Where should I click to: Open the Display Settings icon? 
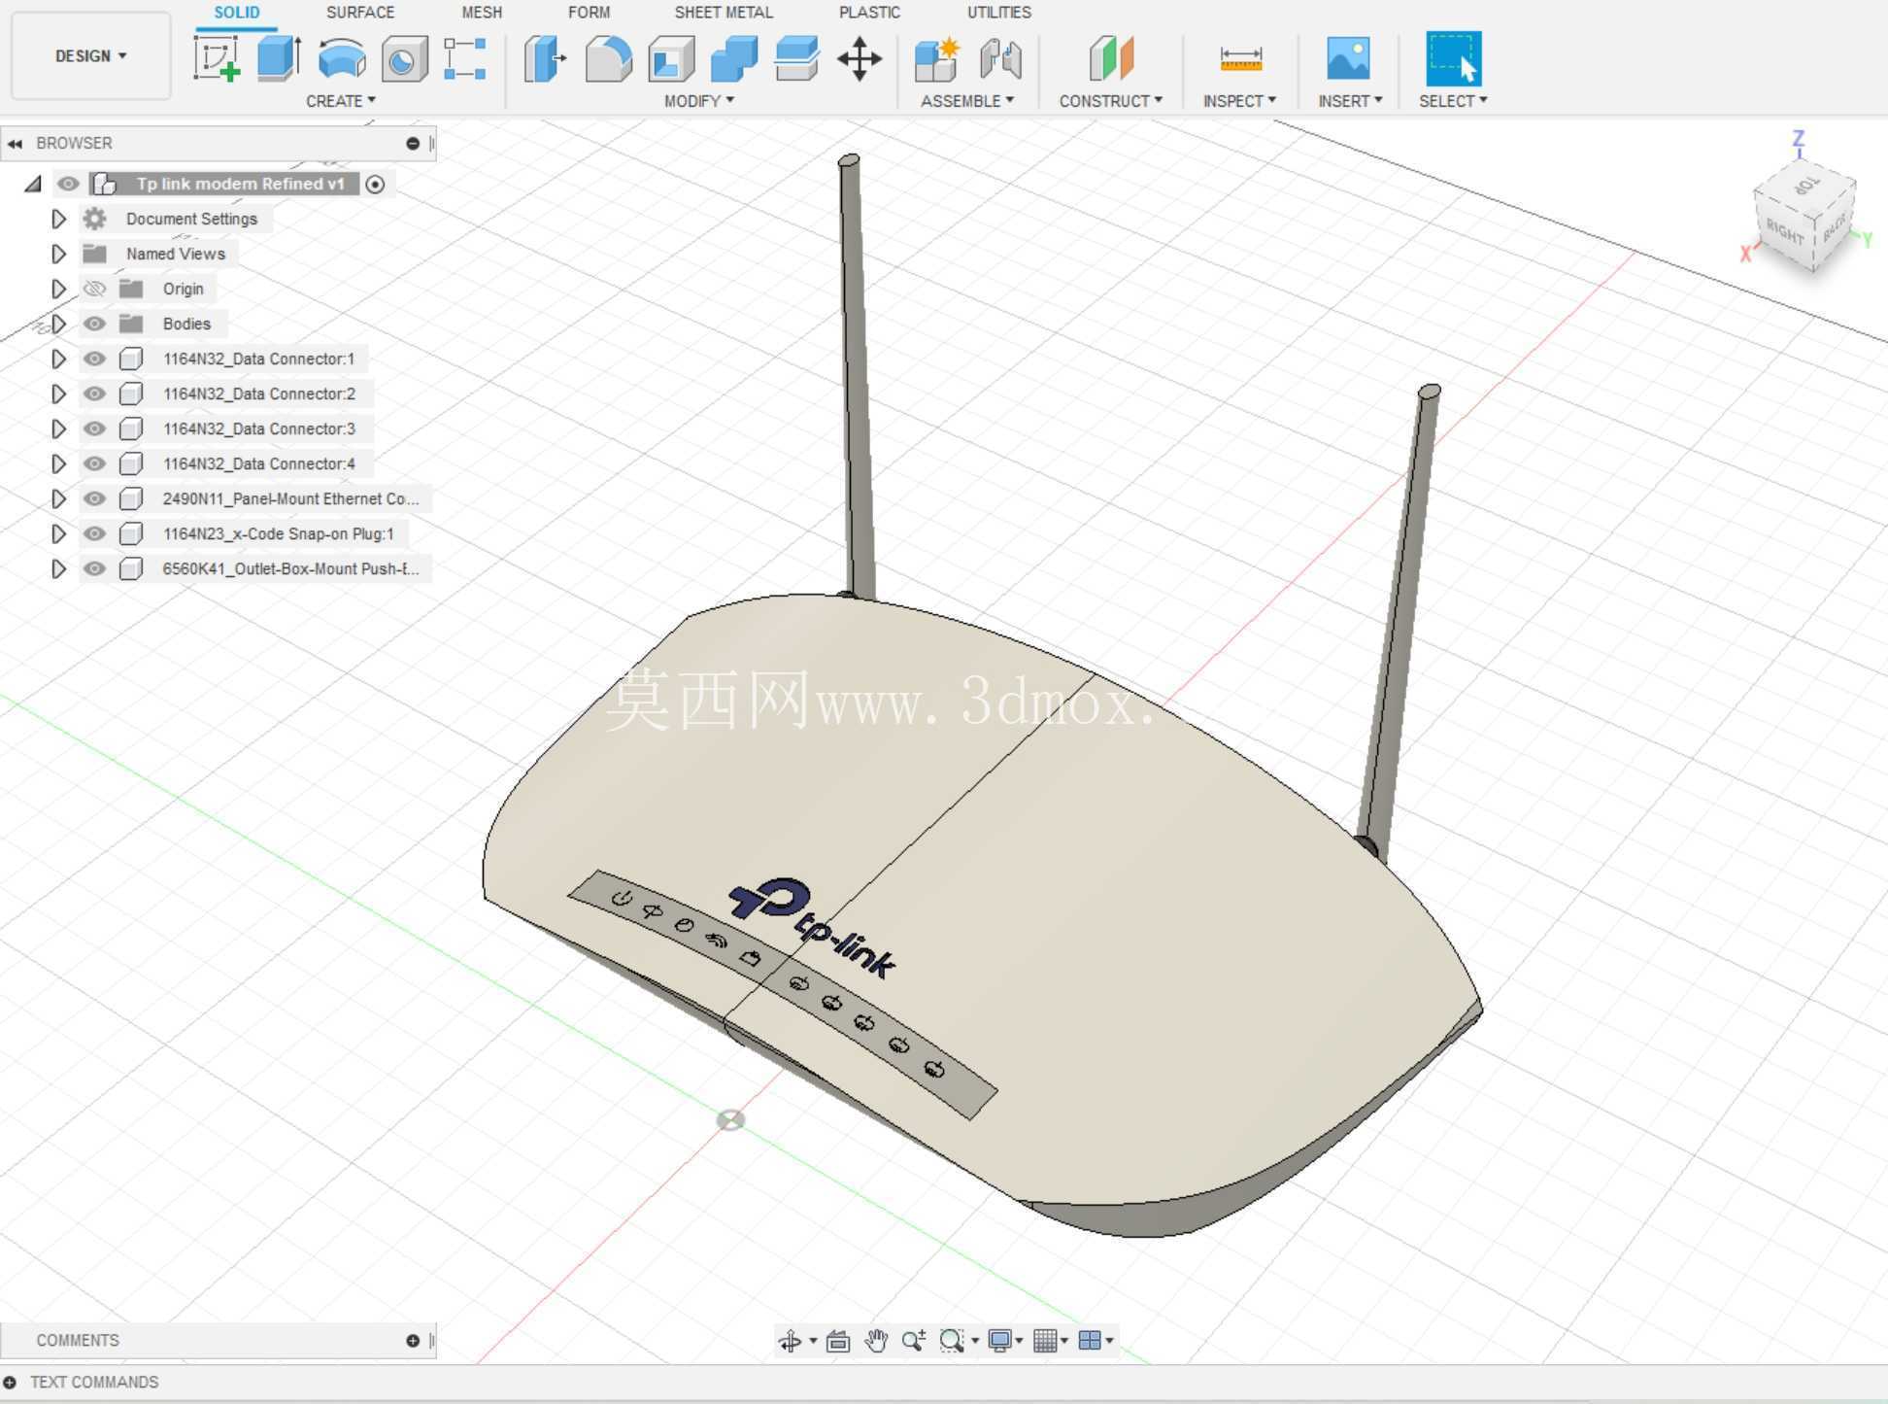click(x=999, y=1341)
